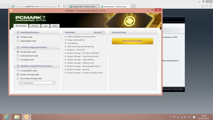This screenshot has height=120, width=213.
Task: Enable the Creativity suite checkbox
Action: coord(18,60)
